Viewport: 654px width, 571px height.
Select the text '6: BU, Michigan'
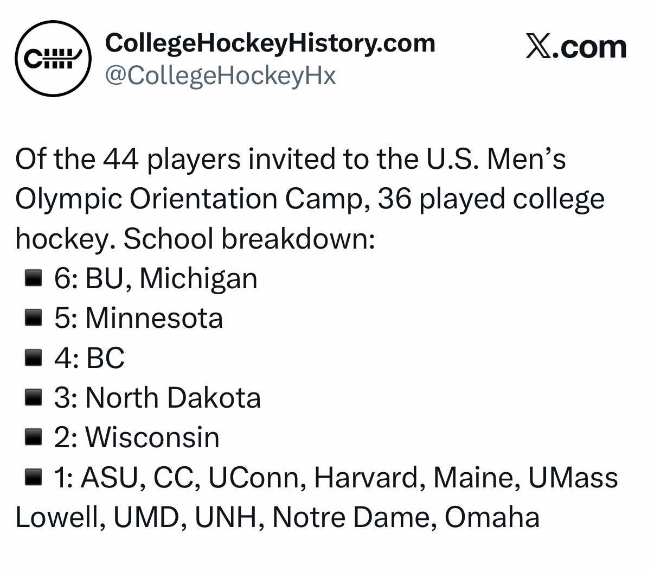[x=156, y=279]
